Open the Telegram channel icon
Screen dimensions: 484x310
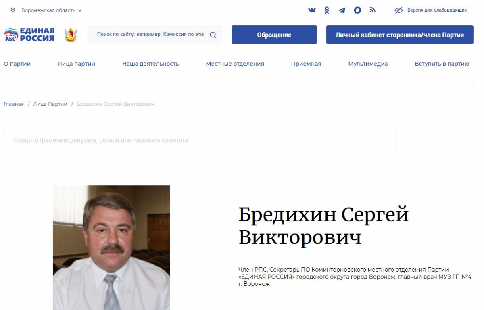click(x=342, y=10)
